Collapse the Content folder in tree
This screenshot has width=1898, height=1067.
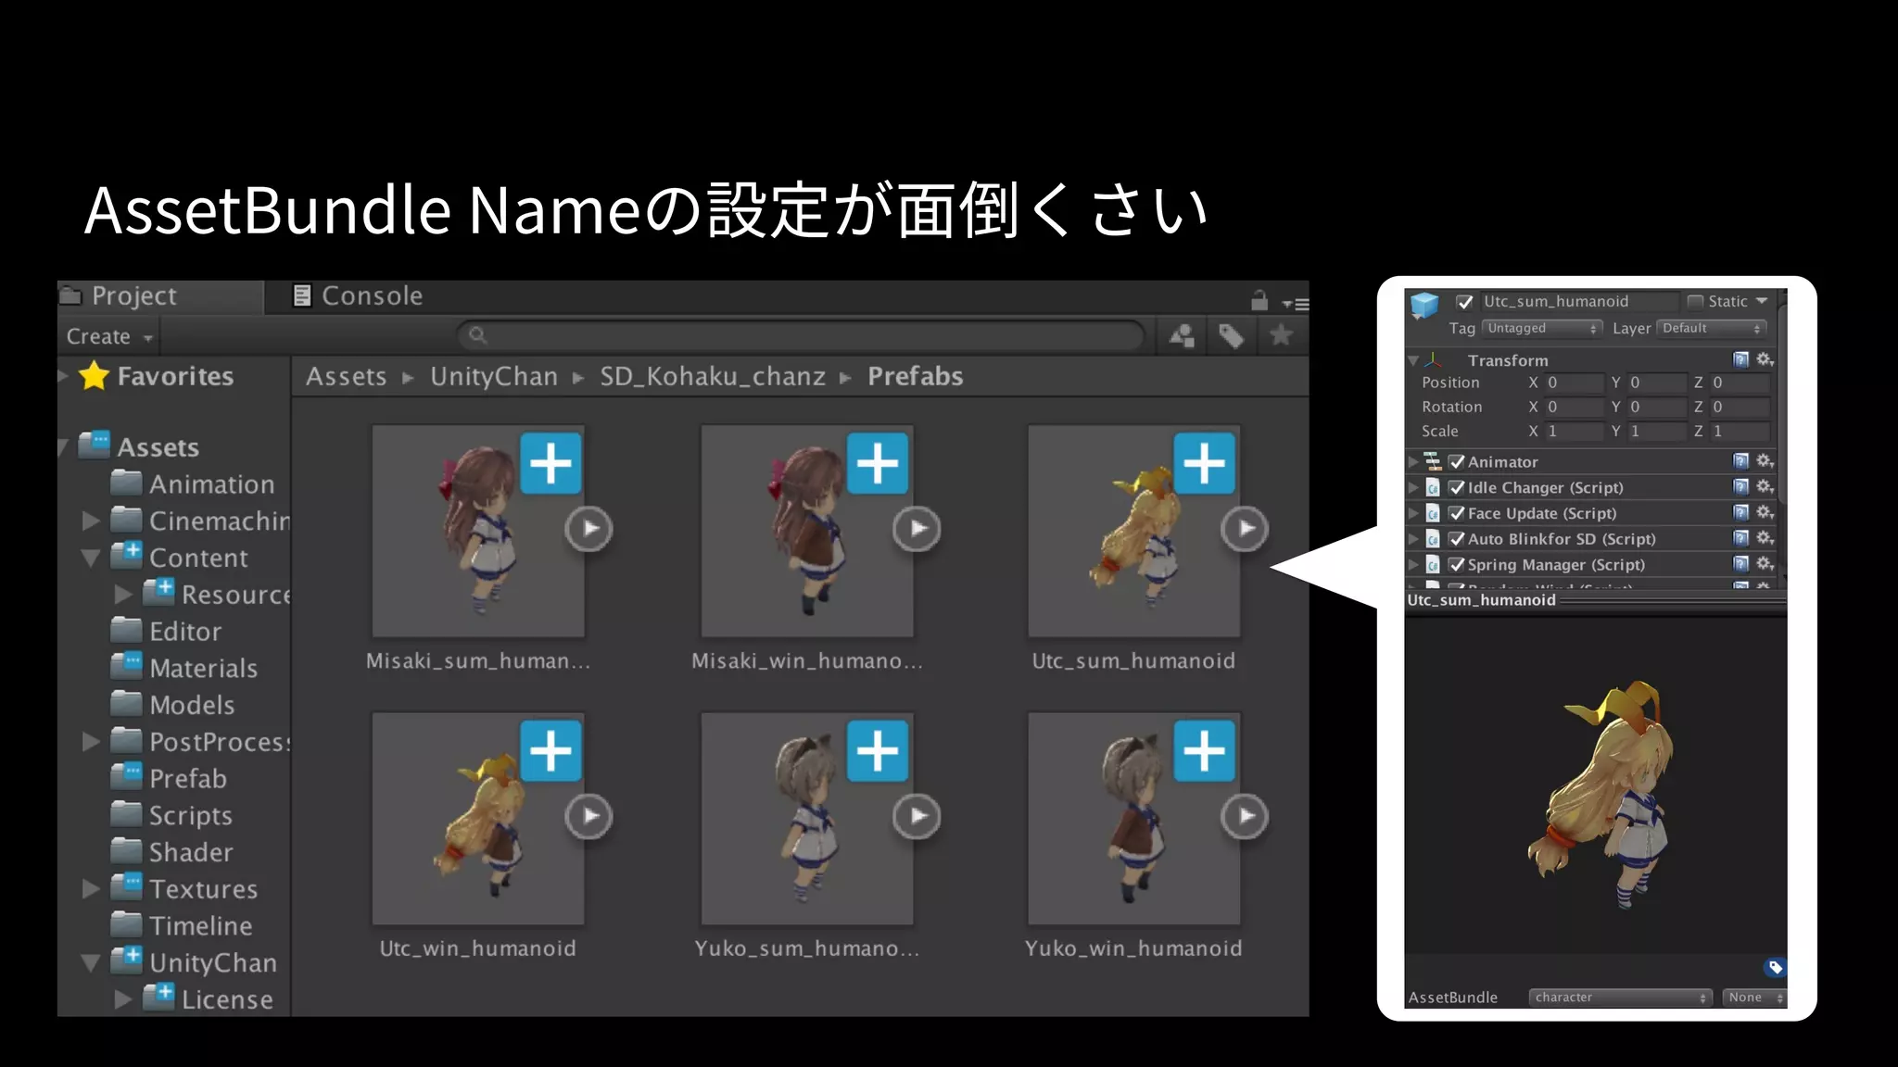point(91,559)
